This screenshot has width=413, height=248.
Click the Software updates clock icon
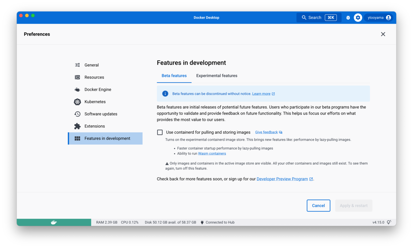pos(77,114)
